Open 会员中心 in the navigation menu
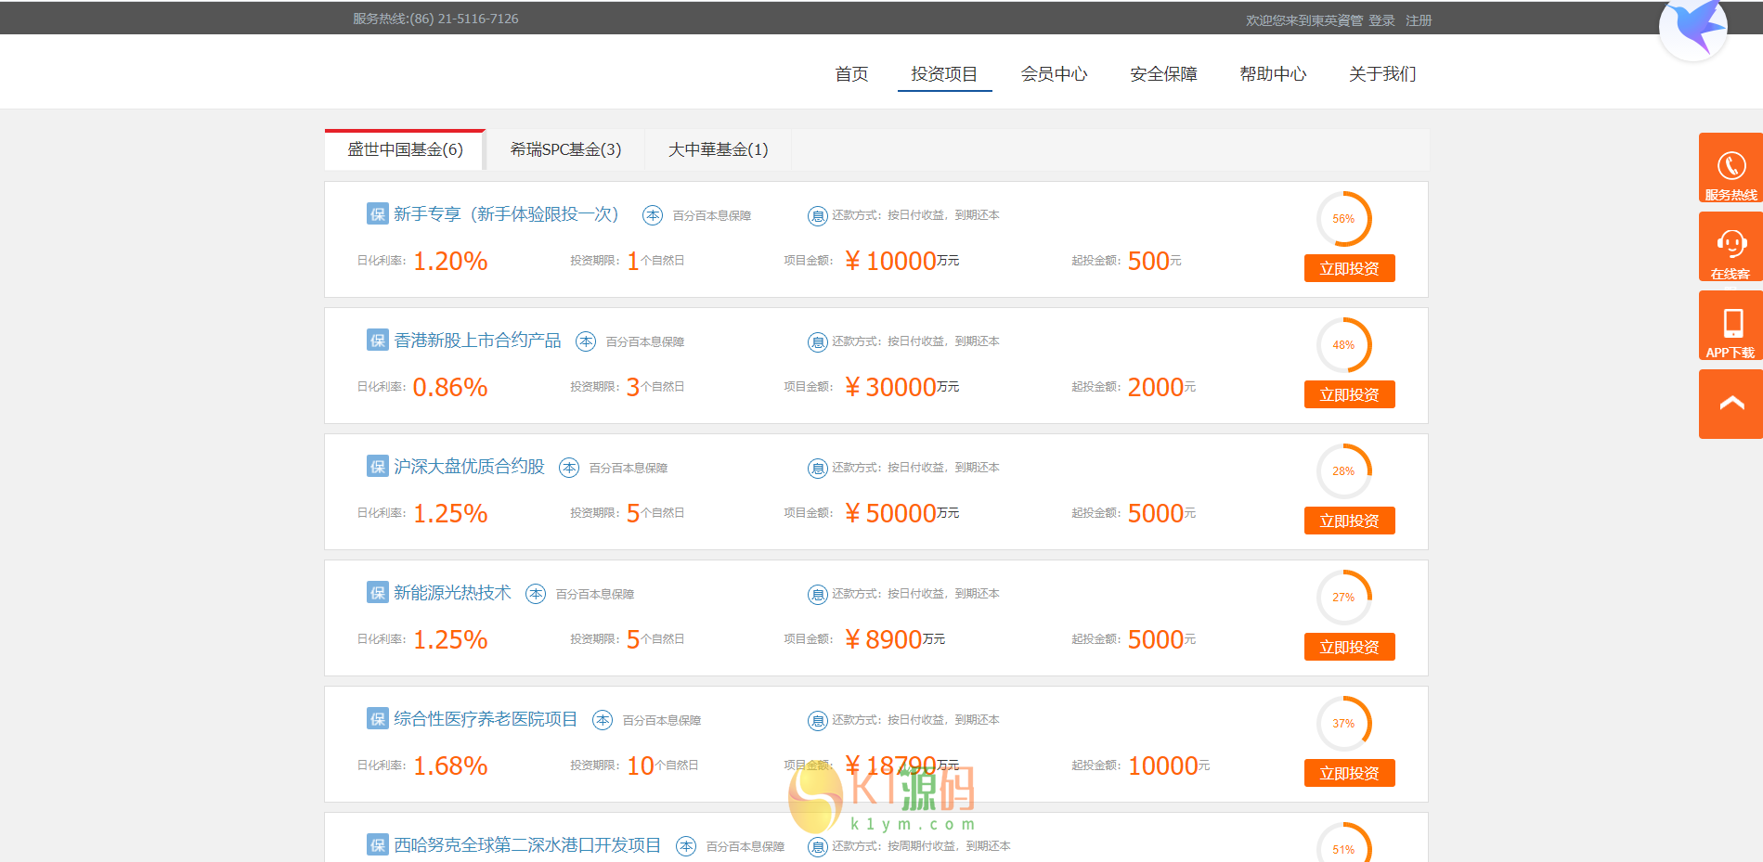1763x862 pixels. 1054,74
